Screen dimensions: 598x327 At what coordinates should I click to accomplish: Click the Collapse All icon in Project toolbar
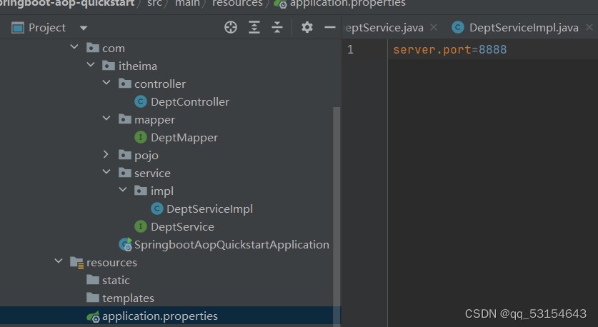[278, 27]
